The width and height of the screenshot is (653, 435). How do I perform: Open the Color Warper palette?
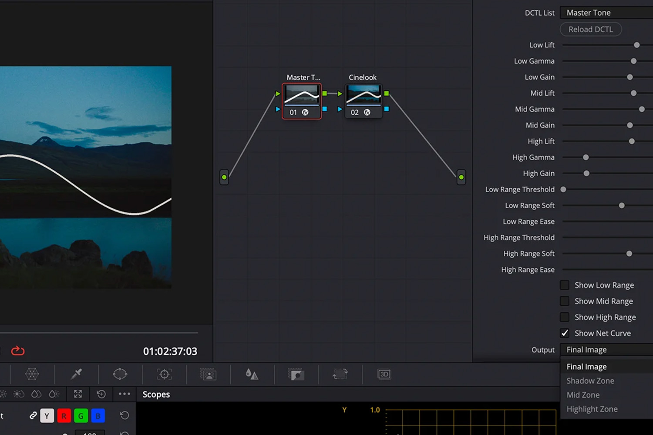coord(32,374)
